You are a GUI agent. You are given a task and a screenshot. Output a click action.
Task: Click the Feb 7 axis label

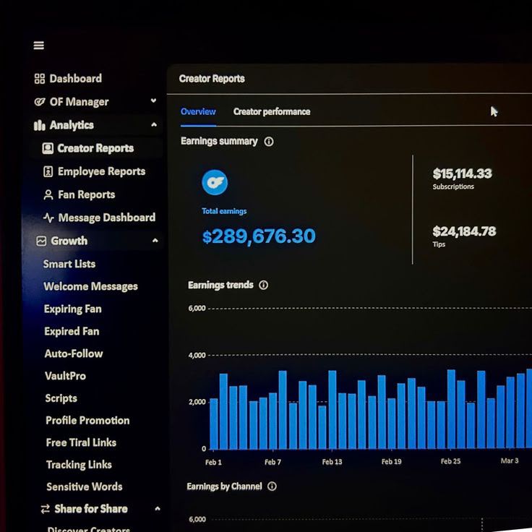pyautogui.click(x=273, y=462)
